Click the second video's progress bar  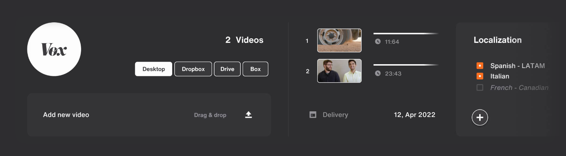(x=406, y=65)
